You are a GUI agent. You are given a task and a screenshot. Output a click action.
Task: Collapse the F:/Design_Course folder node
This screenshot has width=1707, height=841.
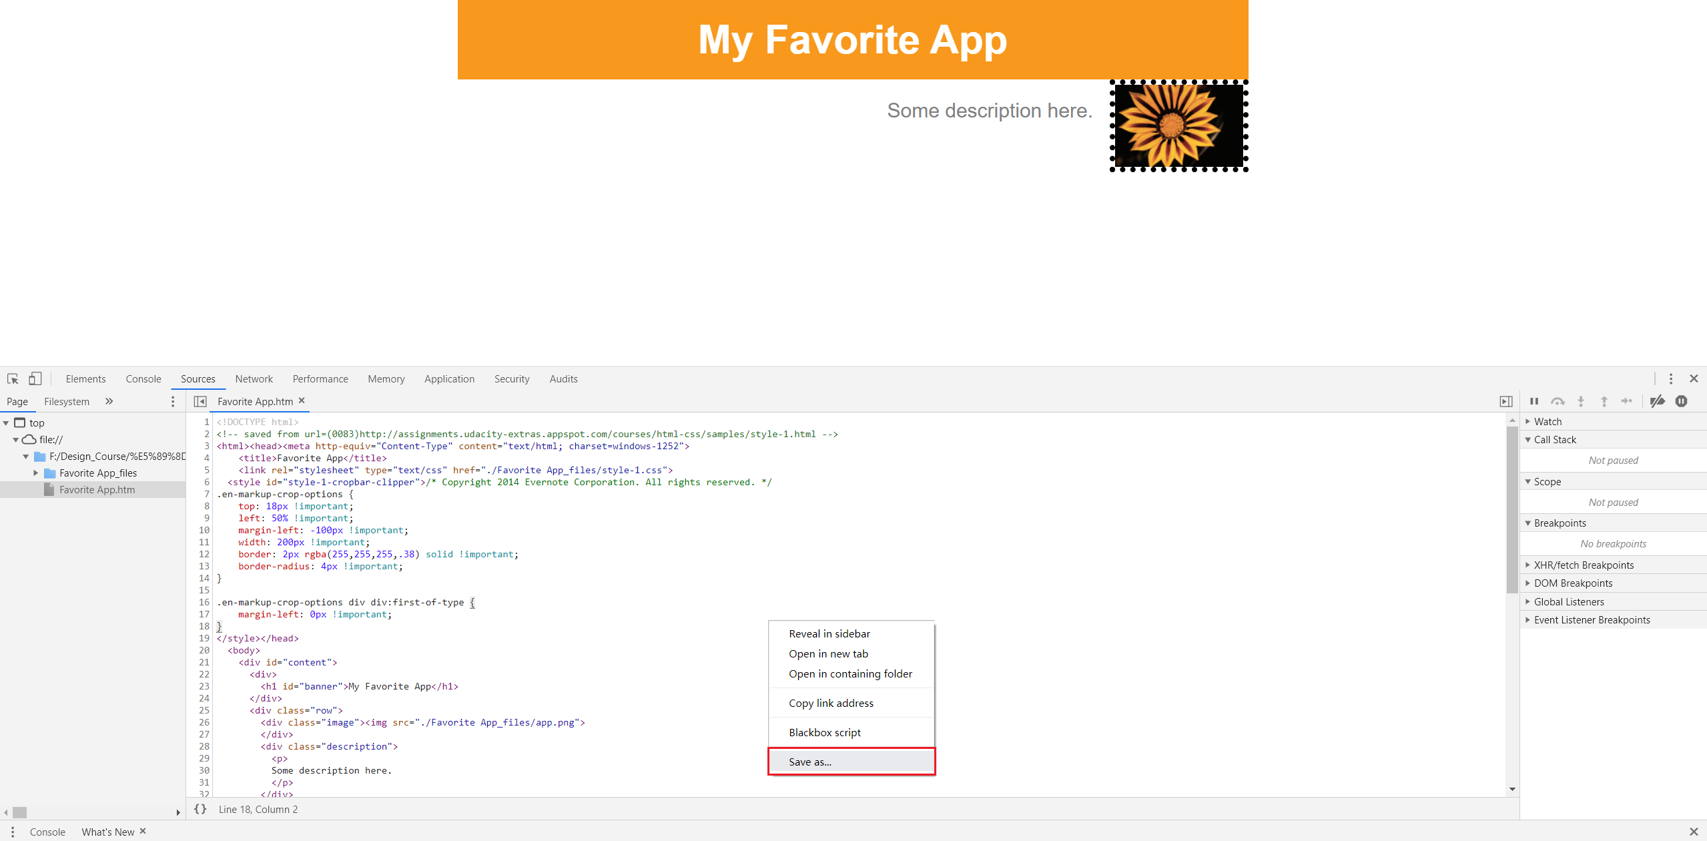[x=26, y=457]
